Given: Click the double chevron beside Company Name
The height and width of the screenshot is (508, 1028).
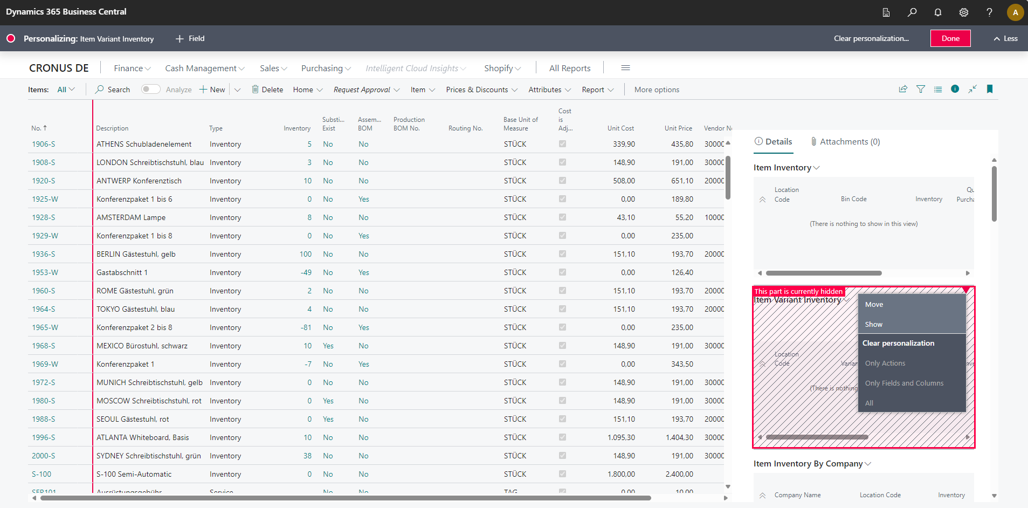Looking at the screenshot, I should [762, 495].
